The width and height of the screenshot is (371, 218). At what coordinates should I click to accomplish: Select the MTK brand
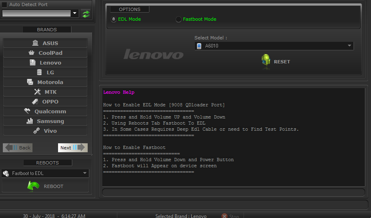(x=45, y=92)
